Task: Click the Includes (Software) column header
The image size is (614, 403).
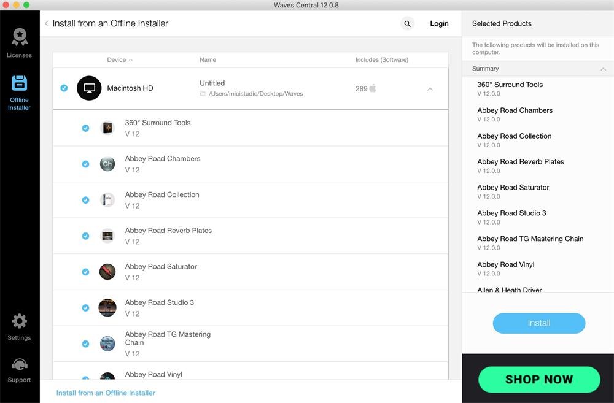Action: [382, 60]
